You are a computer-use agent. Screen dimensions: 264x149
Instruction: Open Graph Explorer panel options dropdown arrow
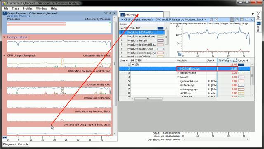tap(106, 13)
